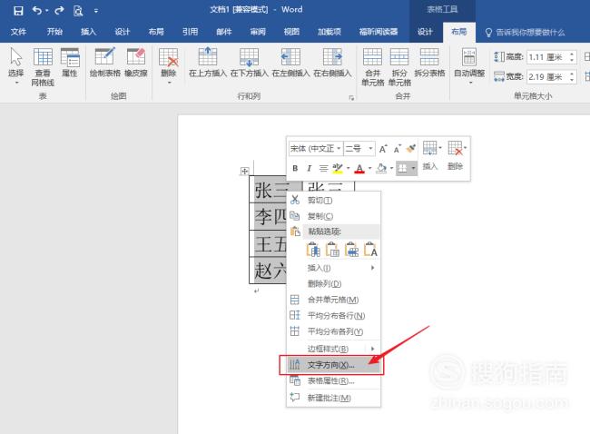The height and width of the screenshot is (434, 590).
Task: Switch to the 视图 View tab
Action: [291, 32]
